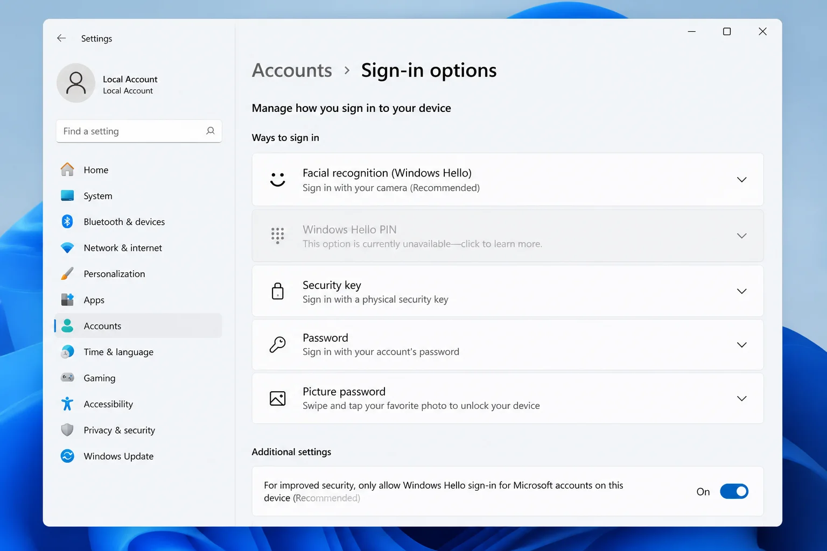Click the Gaming controller icon
This screenshot has width=827, height=551.
[x=67, y=378]
